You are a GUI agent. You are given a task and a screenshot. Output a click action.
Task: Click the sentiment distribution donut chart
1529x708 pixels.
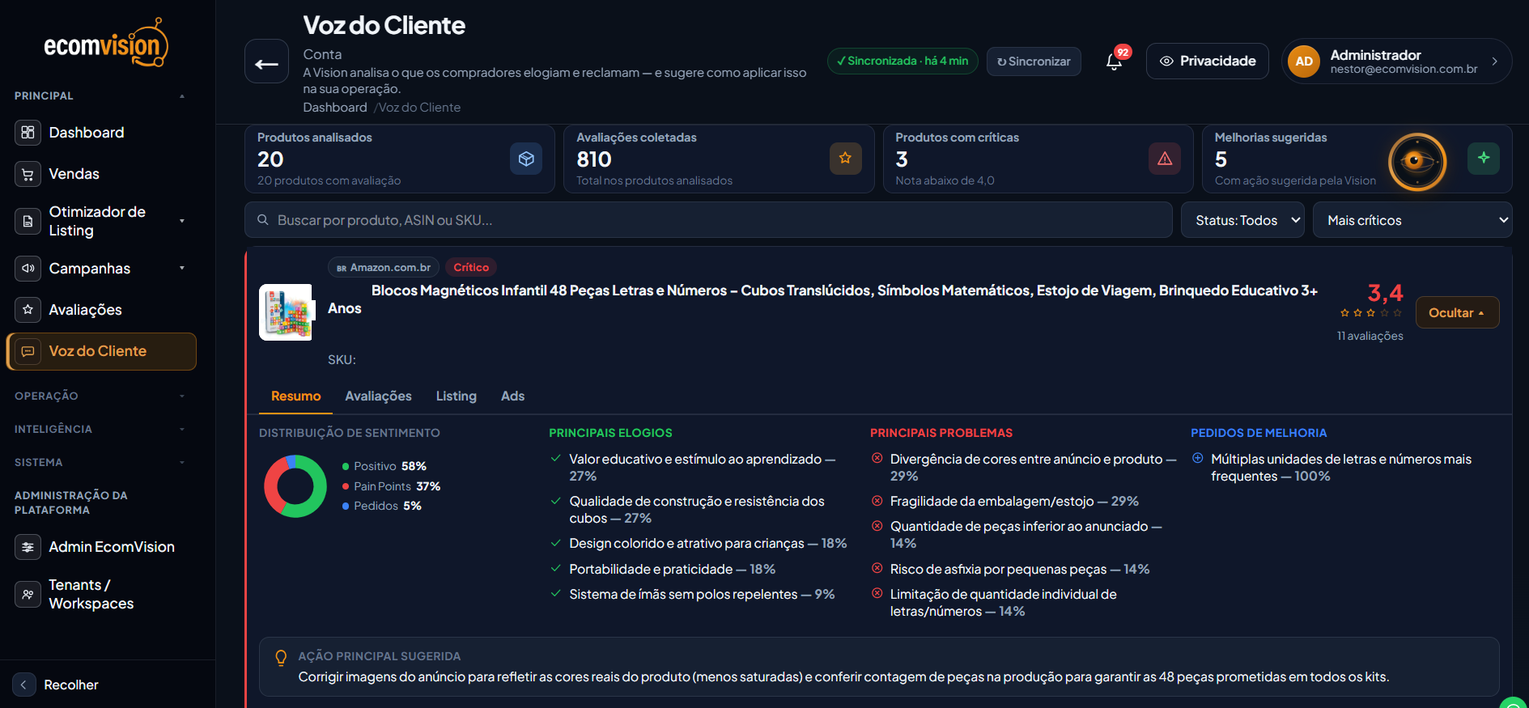tap(295, 485)
